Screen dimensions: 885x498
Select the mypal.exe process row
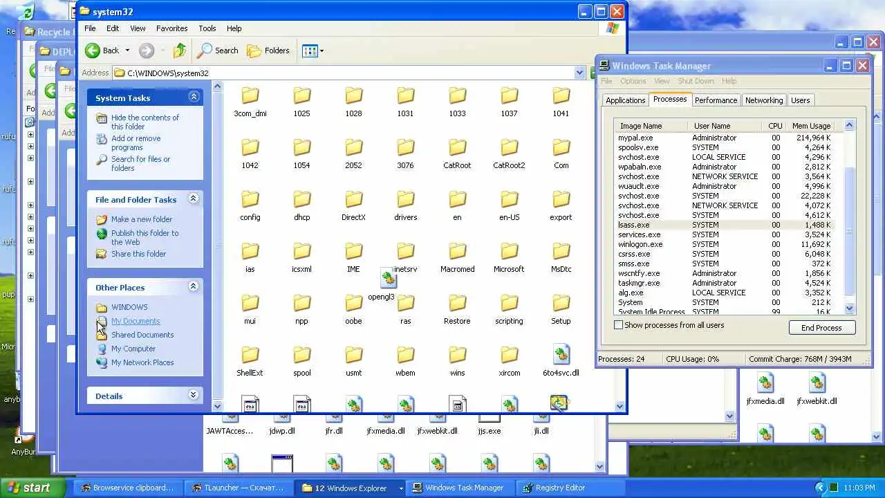click(x=725, y=138)
